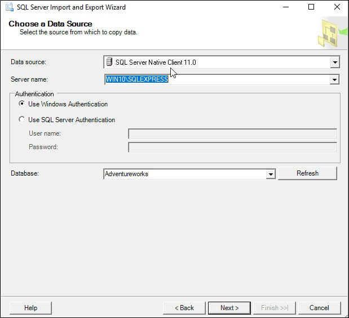
Task: Click into the User name field
Action: coord(232,133)
